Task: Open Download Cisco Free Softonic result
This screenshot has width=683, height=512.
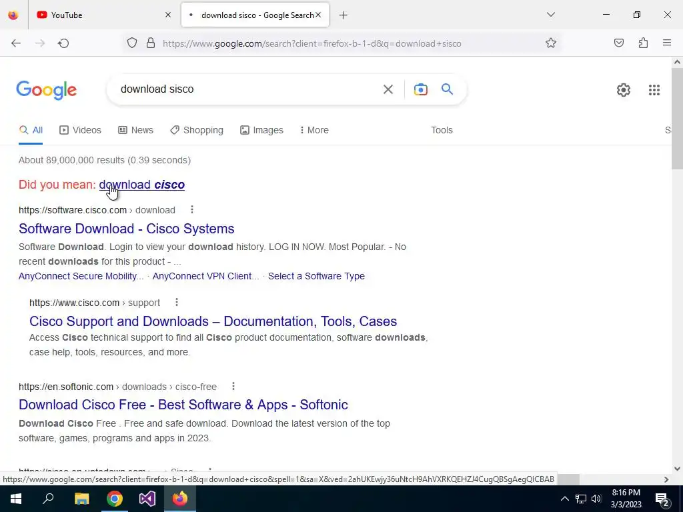Action: coord(183,405)
